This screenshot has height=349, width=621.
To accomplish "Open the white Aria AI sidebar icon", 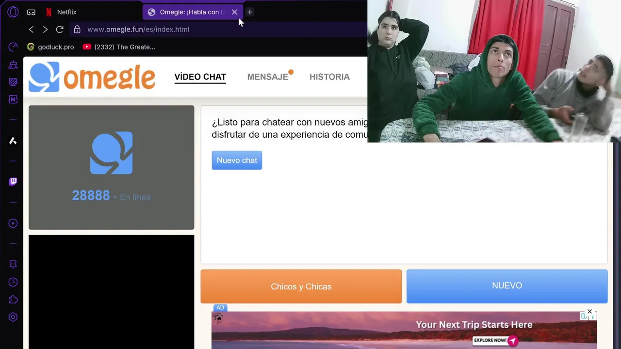I will click(x=13, y=141).
